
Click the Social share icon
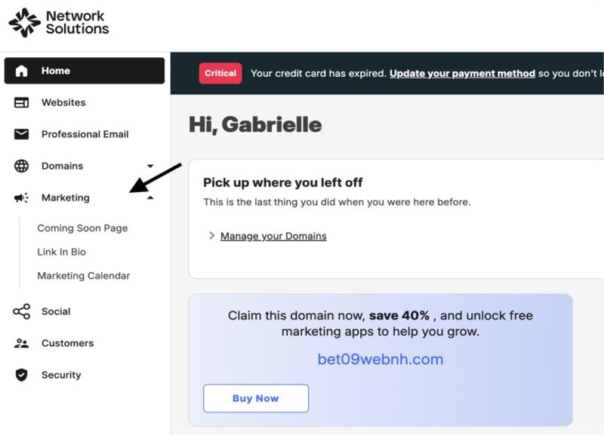click(x=21, y=311)
